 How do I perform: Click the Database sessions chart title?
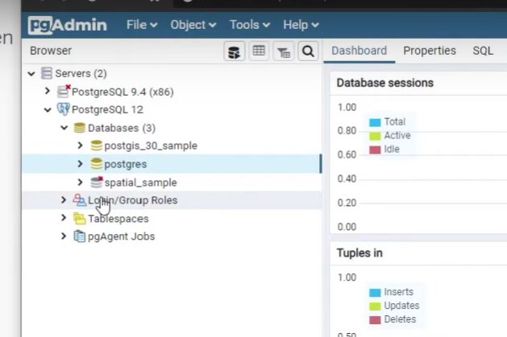[x=384, y=83]
